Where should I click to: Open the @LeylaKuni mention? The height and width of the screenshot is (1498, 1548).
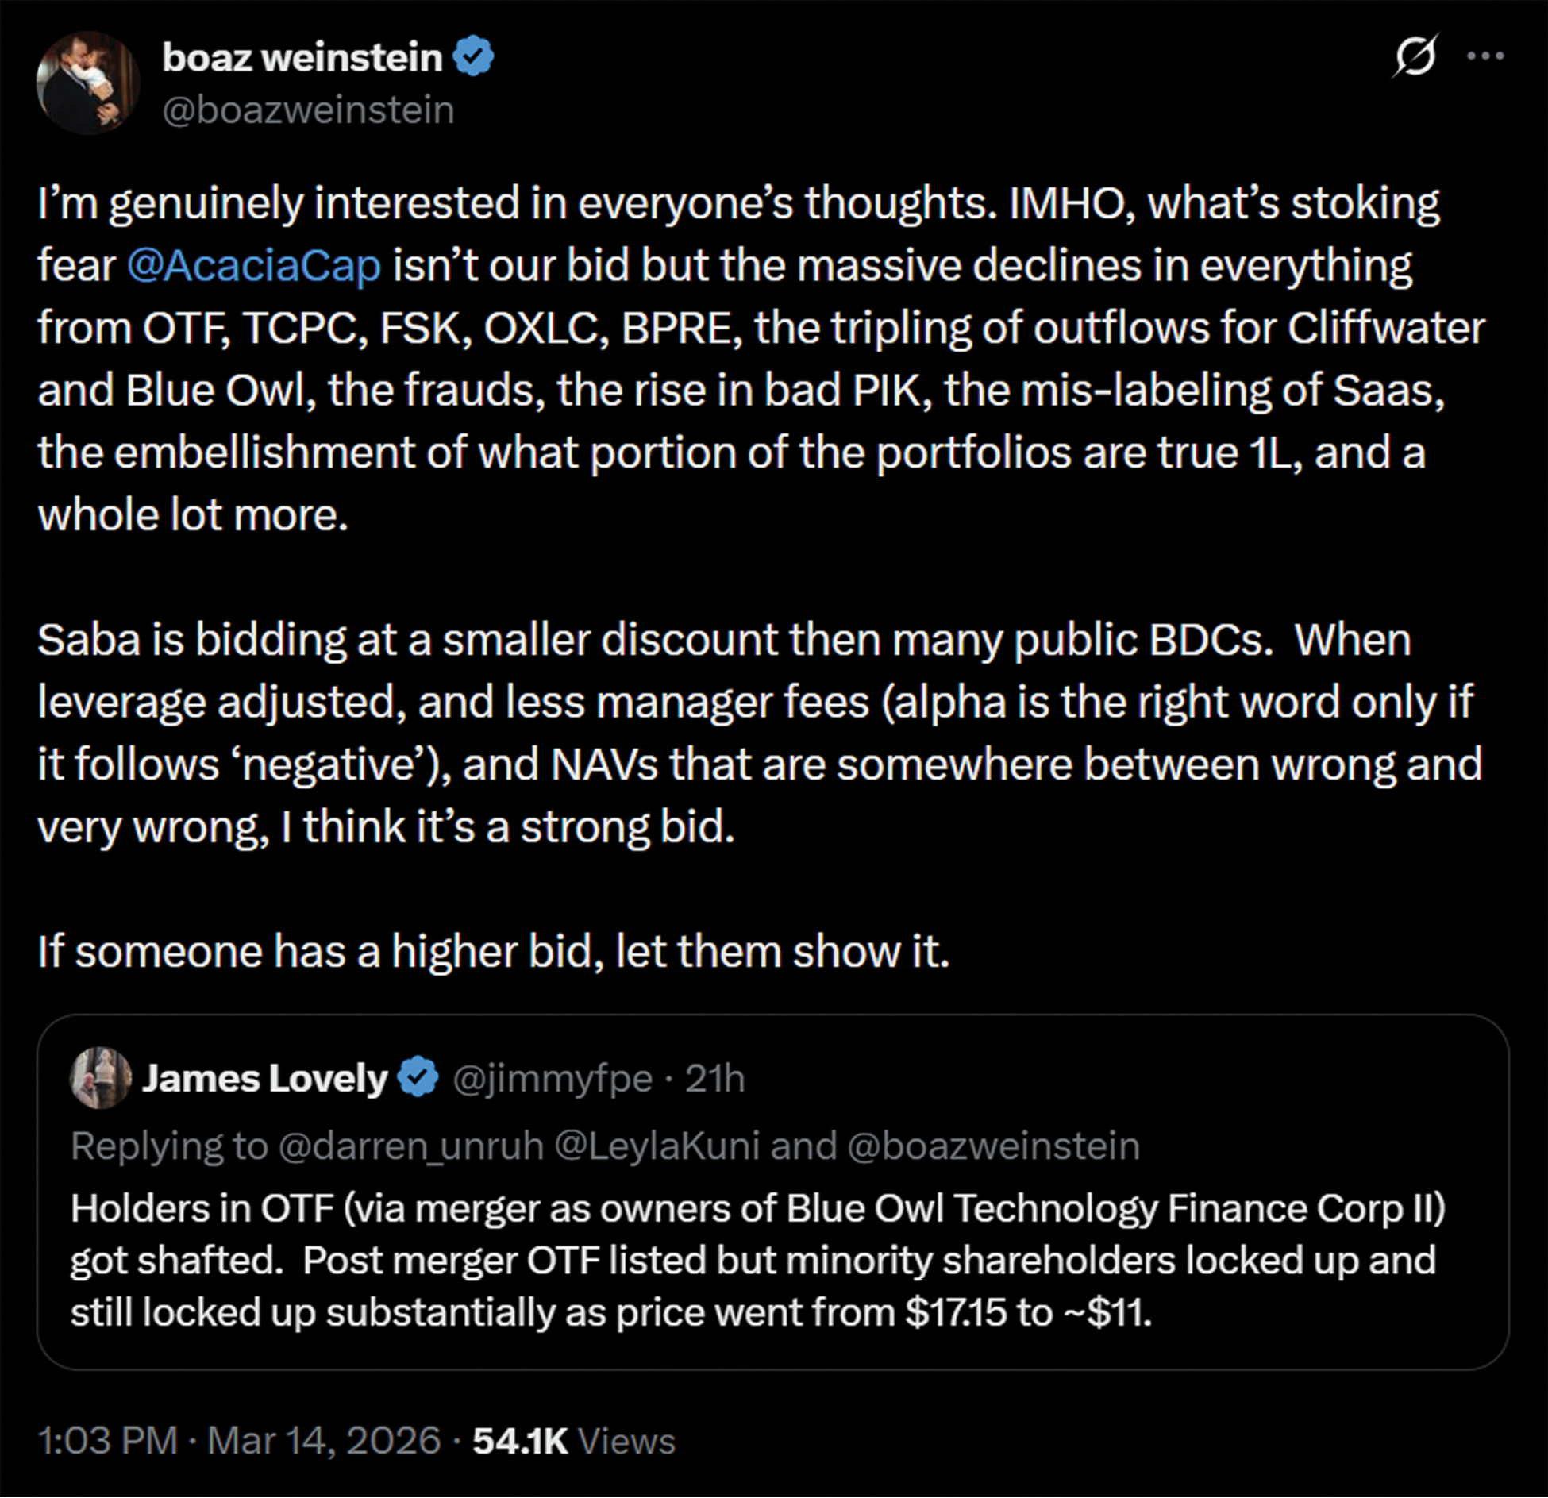pyautogui.click(x=657, y=1146)
